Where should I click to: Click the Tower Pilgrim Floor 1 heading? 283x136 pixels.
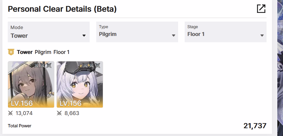(43, 52)
